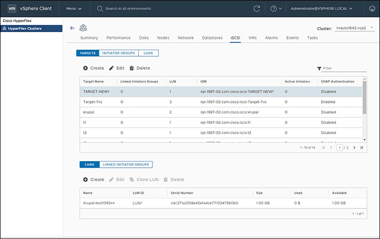Select the TARGET-NEW1 row
Screen dimensions: 380x239
[221, 92]
